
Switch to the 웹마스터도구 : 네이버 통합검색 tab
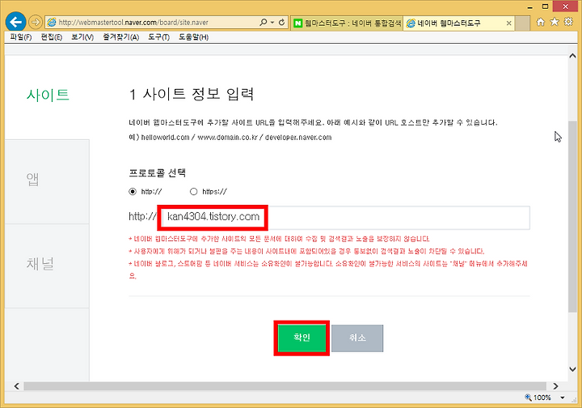coord(347,23)
